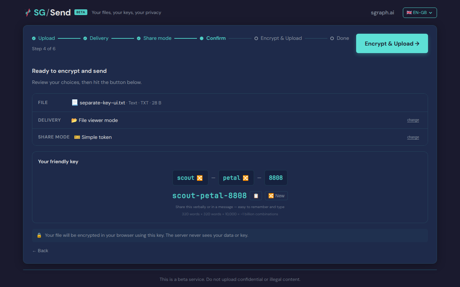Click the "Step 4 of 6" text
This screenshot has height=287, width=460.
click(44, 49)
